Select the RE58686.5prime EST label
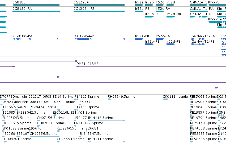226x143 pixels. tap(203, 139)
